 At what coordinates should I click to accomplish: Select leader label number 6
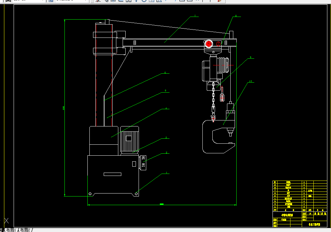coord(165,73)
